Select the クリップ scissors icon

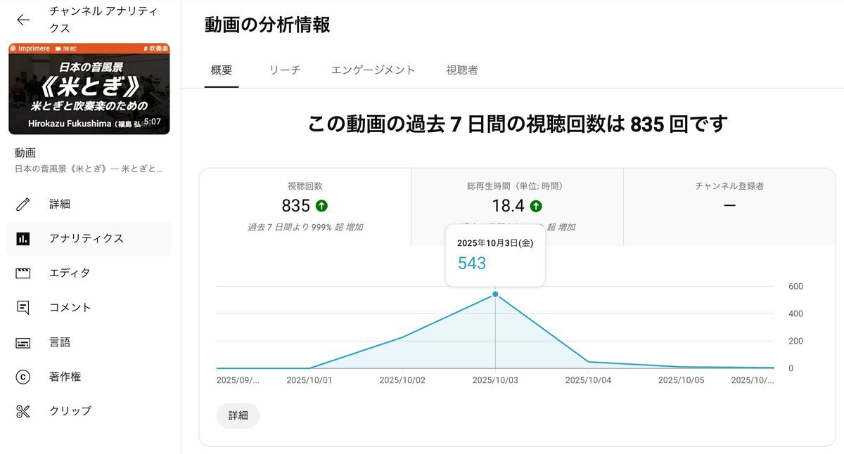coord(23,411)
